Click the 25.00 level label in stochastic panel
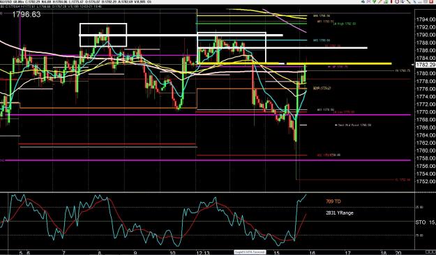Screen dimensions: 436x255 (x=420, y=207)
